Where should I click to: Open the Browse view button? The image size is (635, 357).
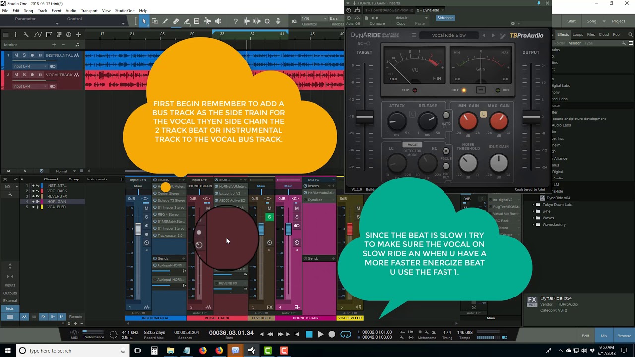pyautogui.click(x=624, y=336)
